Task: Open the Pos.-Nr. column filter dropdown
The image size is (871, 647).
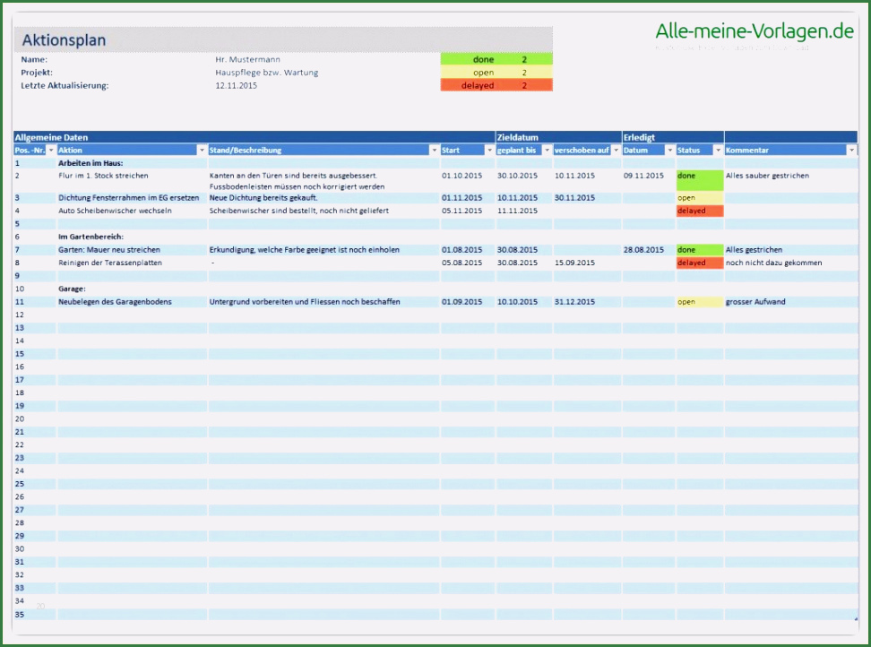Action: (x=51, y=151)
